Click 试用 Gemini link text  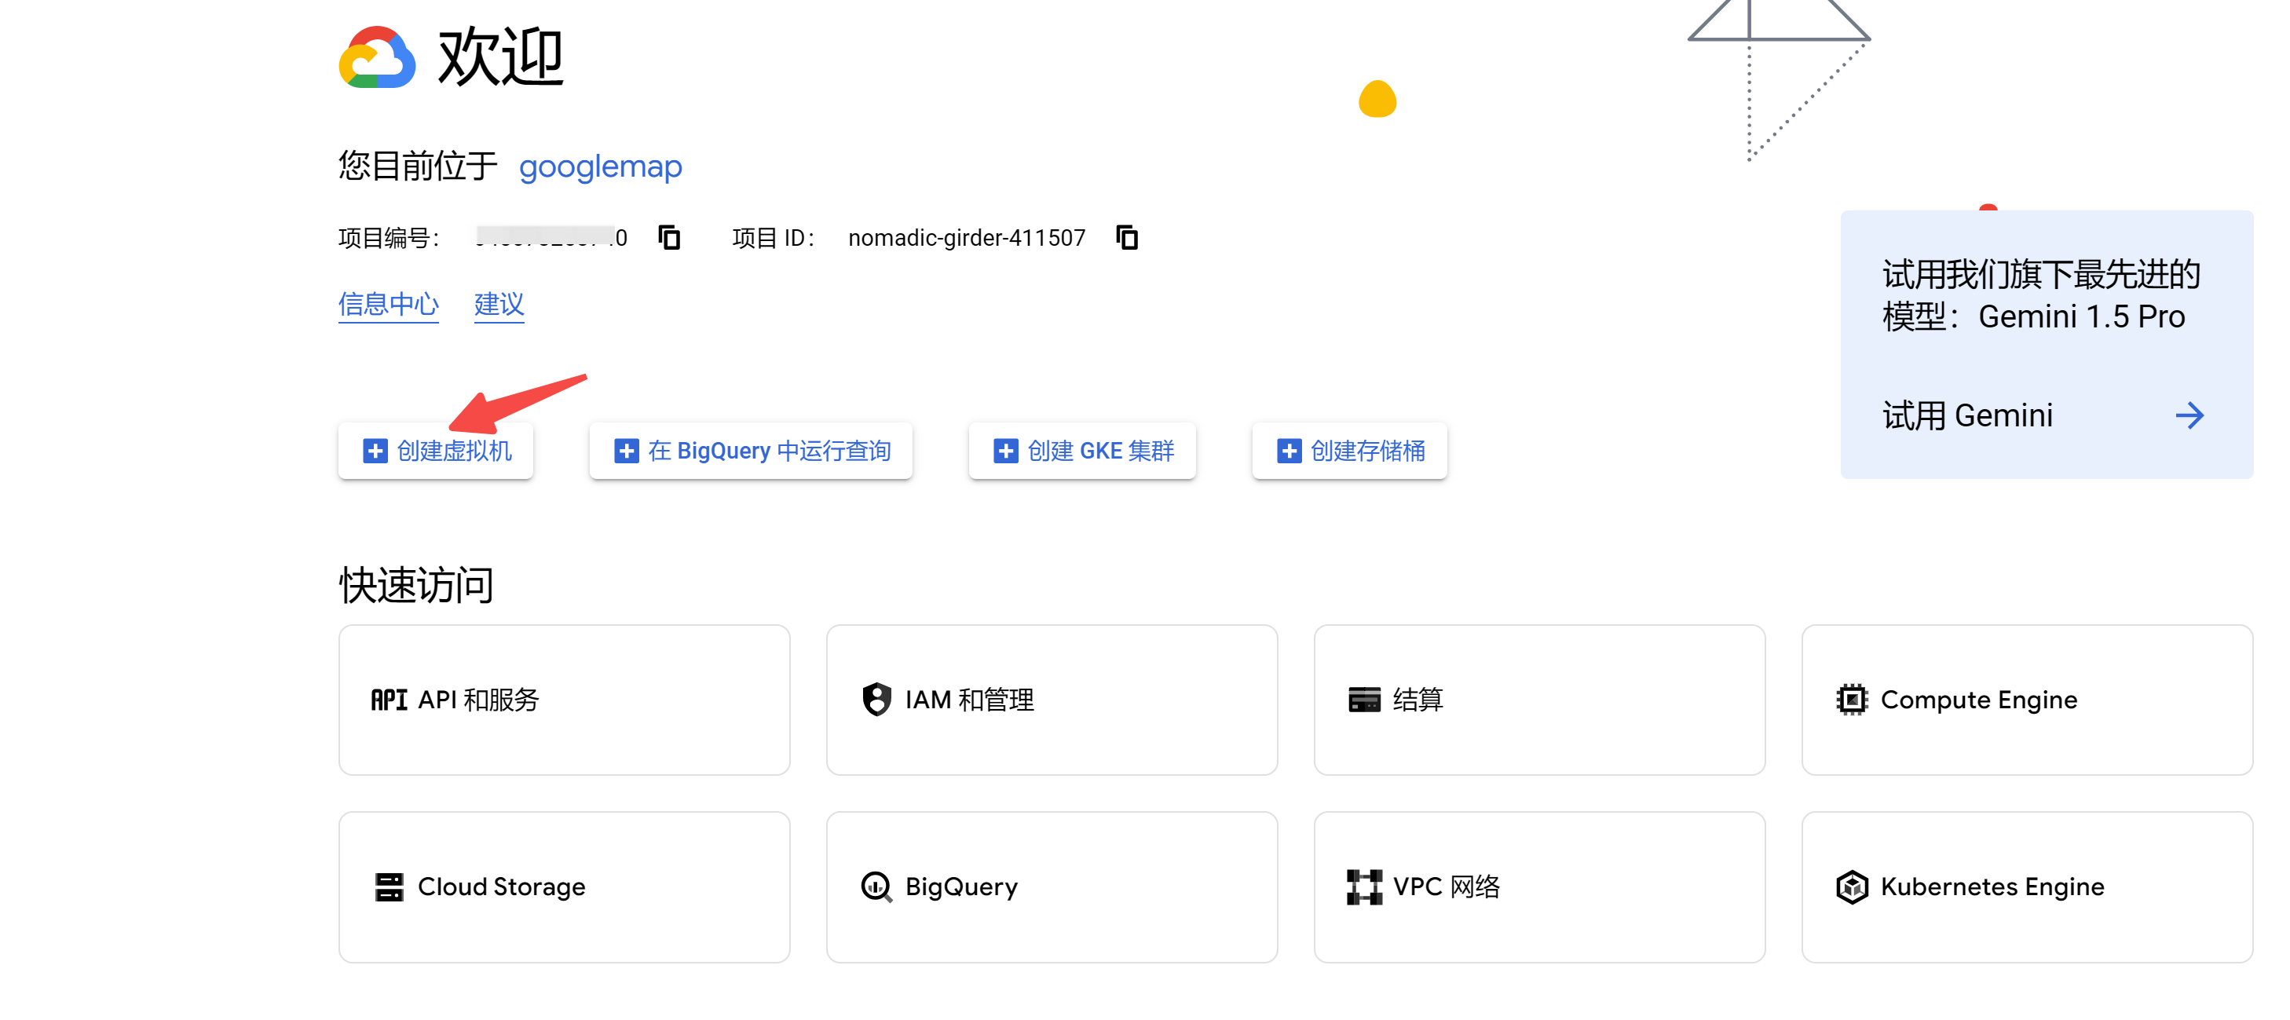(x=1967, y=415)
